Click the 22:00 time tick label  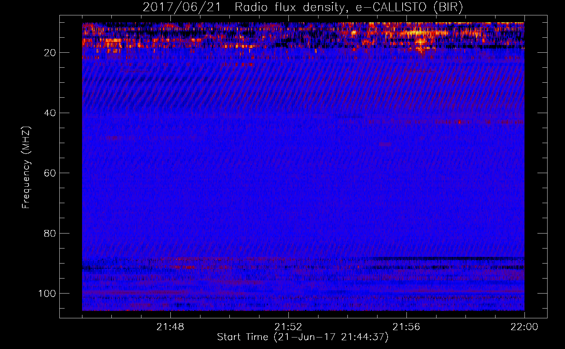tap(524, 327)
